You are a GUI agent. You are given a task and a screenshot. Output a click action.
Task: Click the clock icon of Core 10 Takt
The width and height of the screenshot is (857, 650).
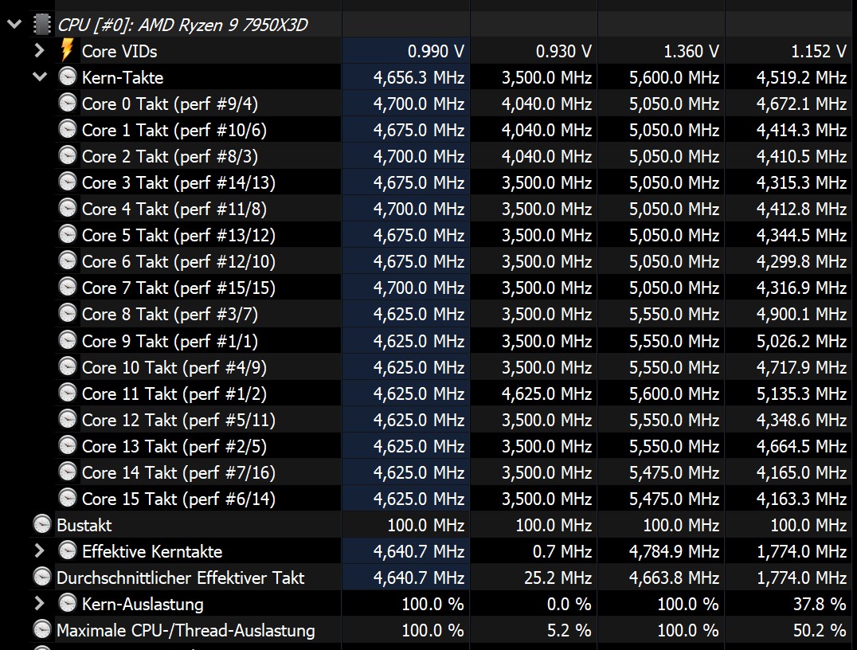point(68,366)
